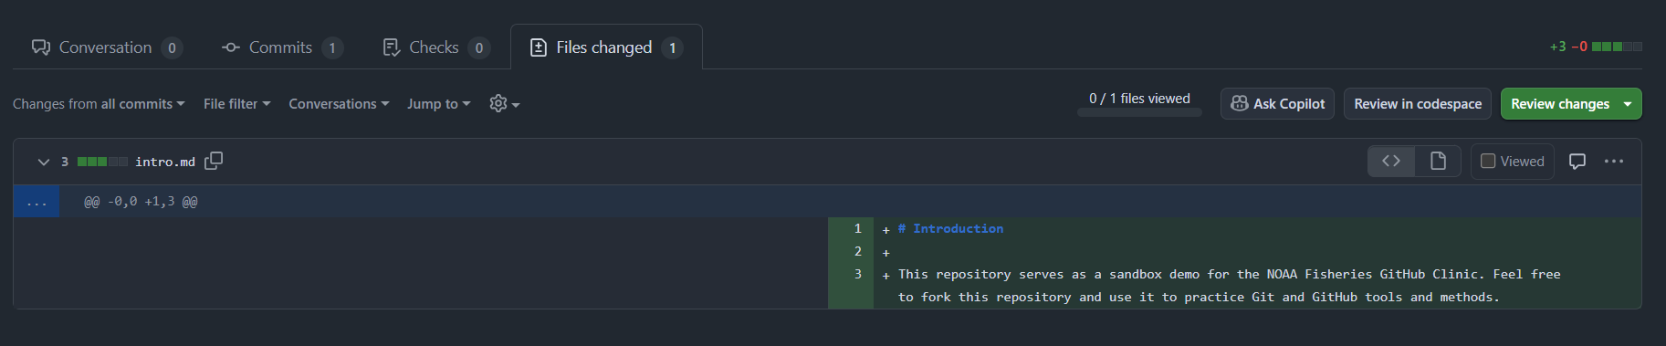This screenshot has height=346, width=1666.
Task: Show the source diff view icon
Action: click(x=1391, y=161)
